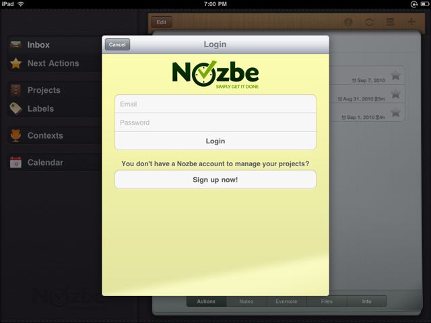Tap the Wi-Fi icon in the status bar
Image resolution: width=431 pixels, height=323 pixels.
pyautogui.click(x=21, y=4)
